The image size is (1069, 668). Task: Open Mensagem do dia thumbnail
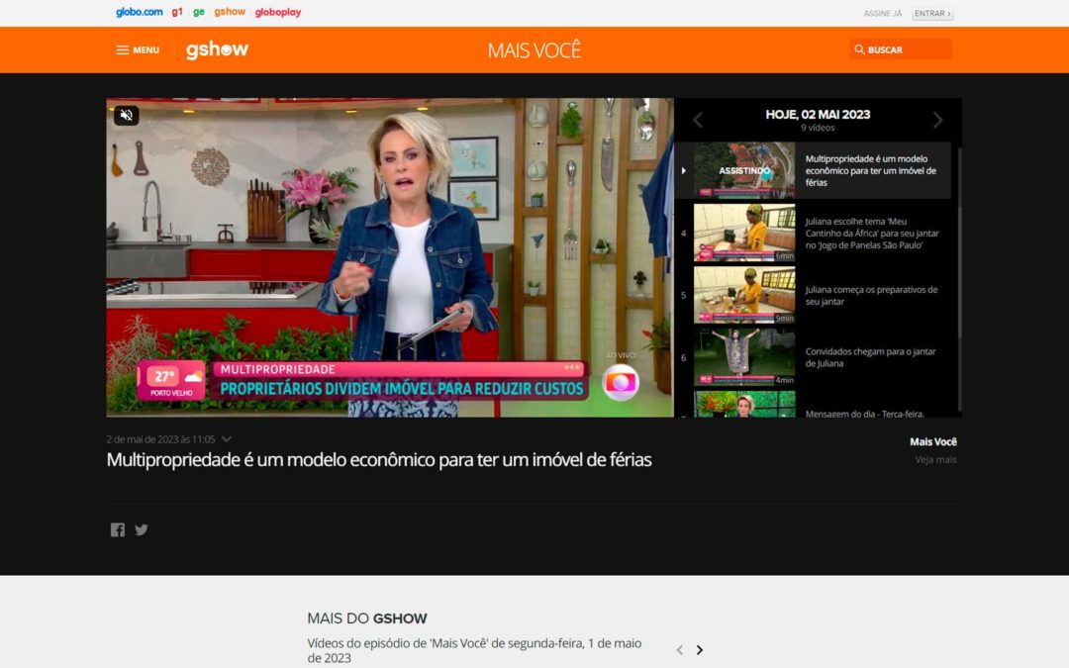click(744, 404)
